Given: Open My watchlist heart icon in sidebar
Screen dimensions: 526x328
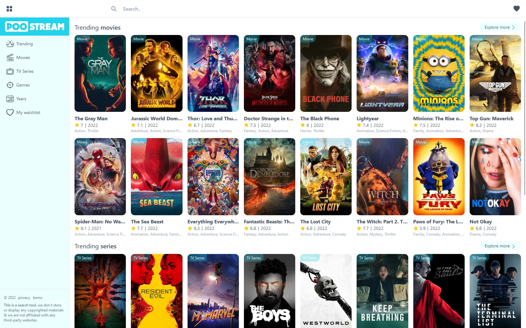Looking at the screenshot, I should [9, 112].
